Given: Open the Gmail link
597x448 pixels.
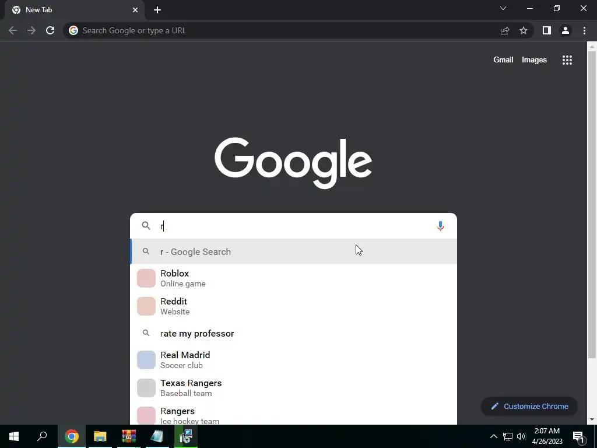Looking at the screenshot, I should (503, 60).
